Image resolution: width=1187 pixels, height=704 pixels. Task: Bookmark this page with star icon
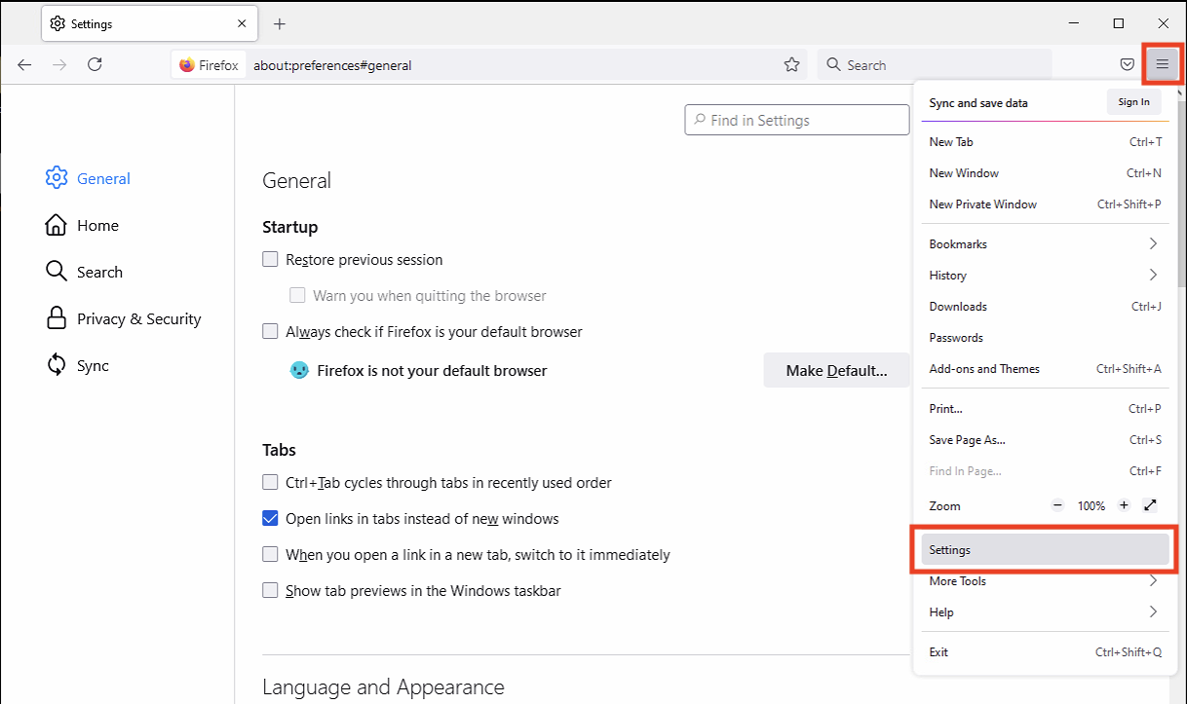point(791,64)
